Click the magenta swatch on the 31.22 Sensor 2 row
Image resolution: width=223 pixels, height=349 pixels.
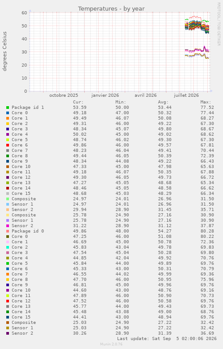[x=8, y=226]
